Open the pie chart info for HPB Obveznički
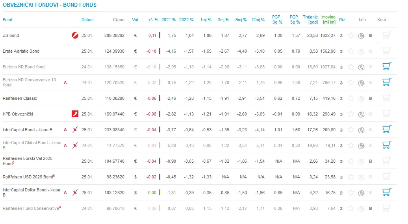This screenshot has height=224, width=408. [361, 114]
